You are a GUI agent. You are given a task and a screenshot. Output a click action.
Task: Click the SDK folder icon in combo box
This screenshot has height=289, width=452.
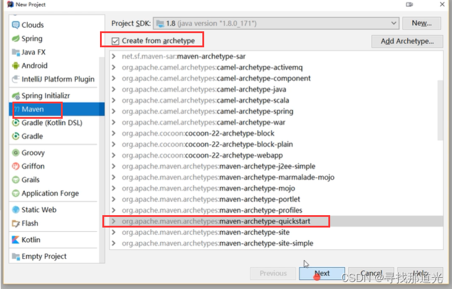pyautogui.click(x=160, y=24)
